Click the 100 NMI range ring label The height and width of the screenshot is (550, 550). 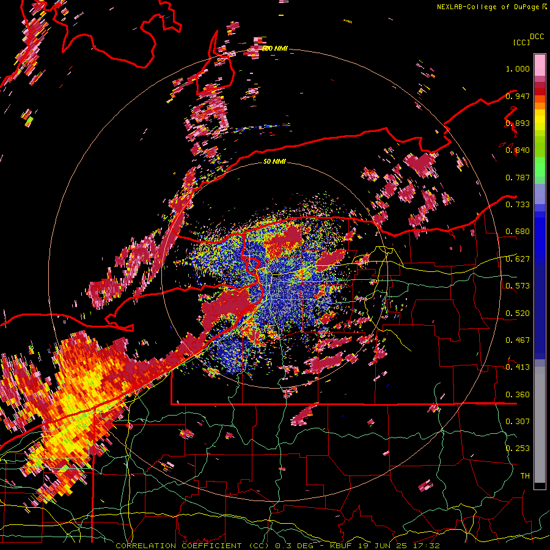coord(274,48)
